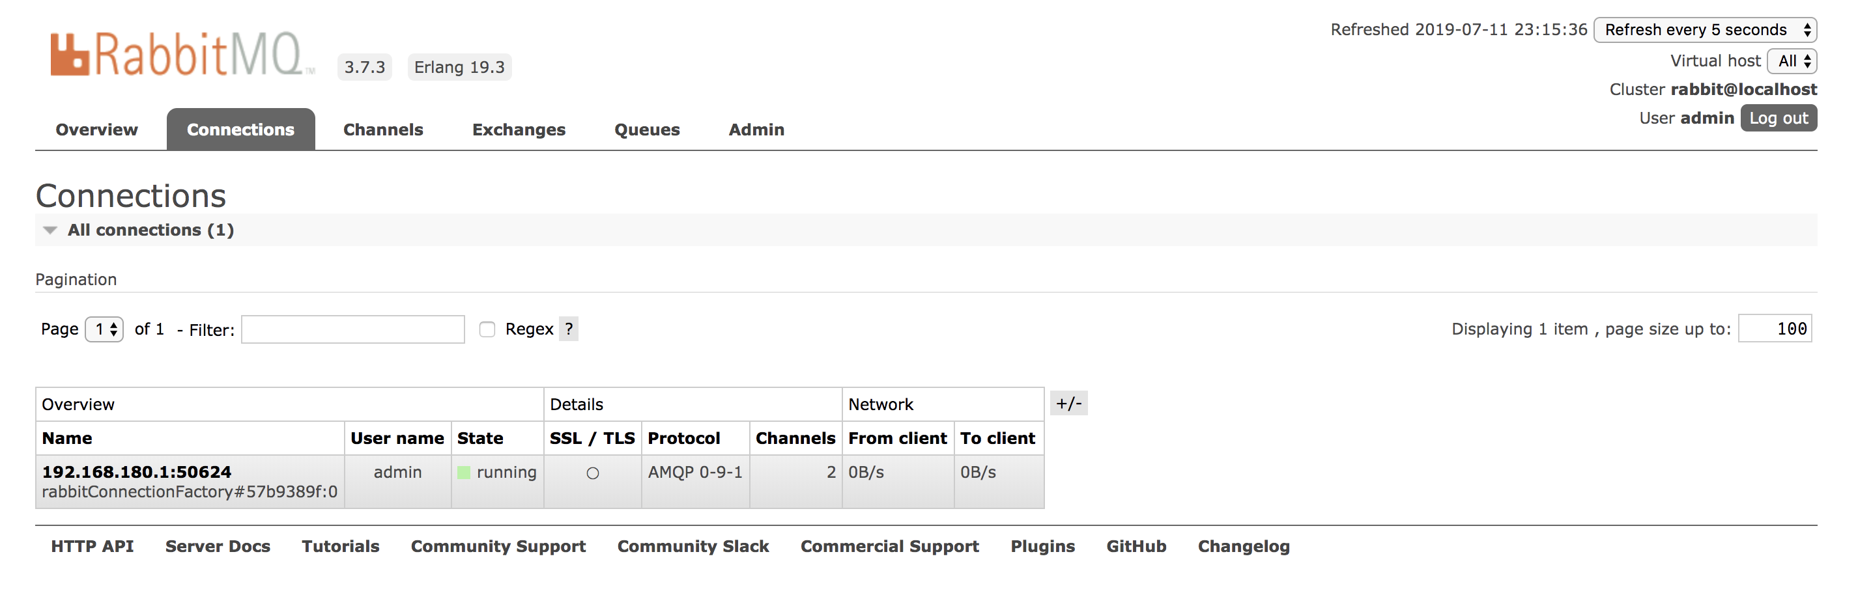
Task: Open the Queues tab
Action: [647, 130]
